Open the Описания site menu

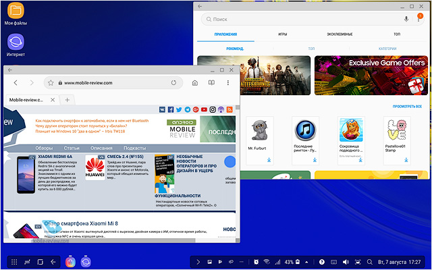pos(101,148)
